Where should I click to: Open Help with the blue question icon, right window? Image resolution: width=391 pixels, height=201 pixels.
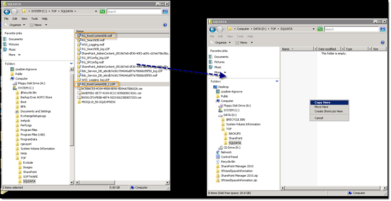tap(383, 42)
